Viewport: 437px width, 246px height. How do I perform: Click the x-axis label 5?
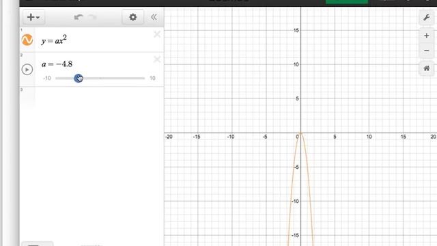tap(335, 137)
